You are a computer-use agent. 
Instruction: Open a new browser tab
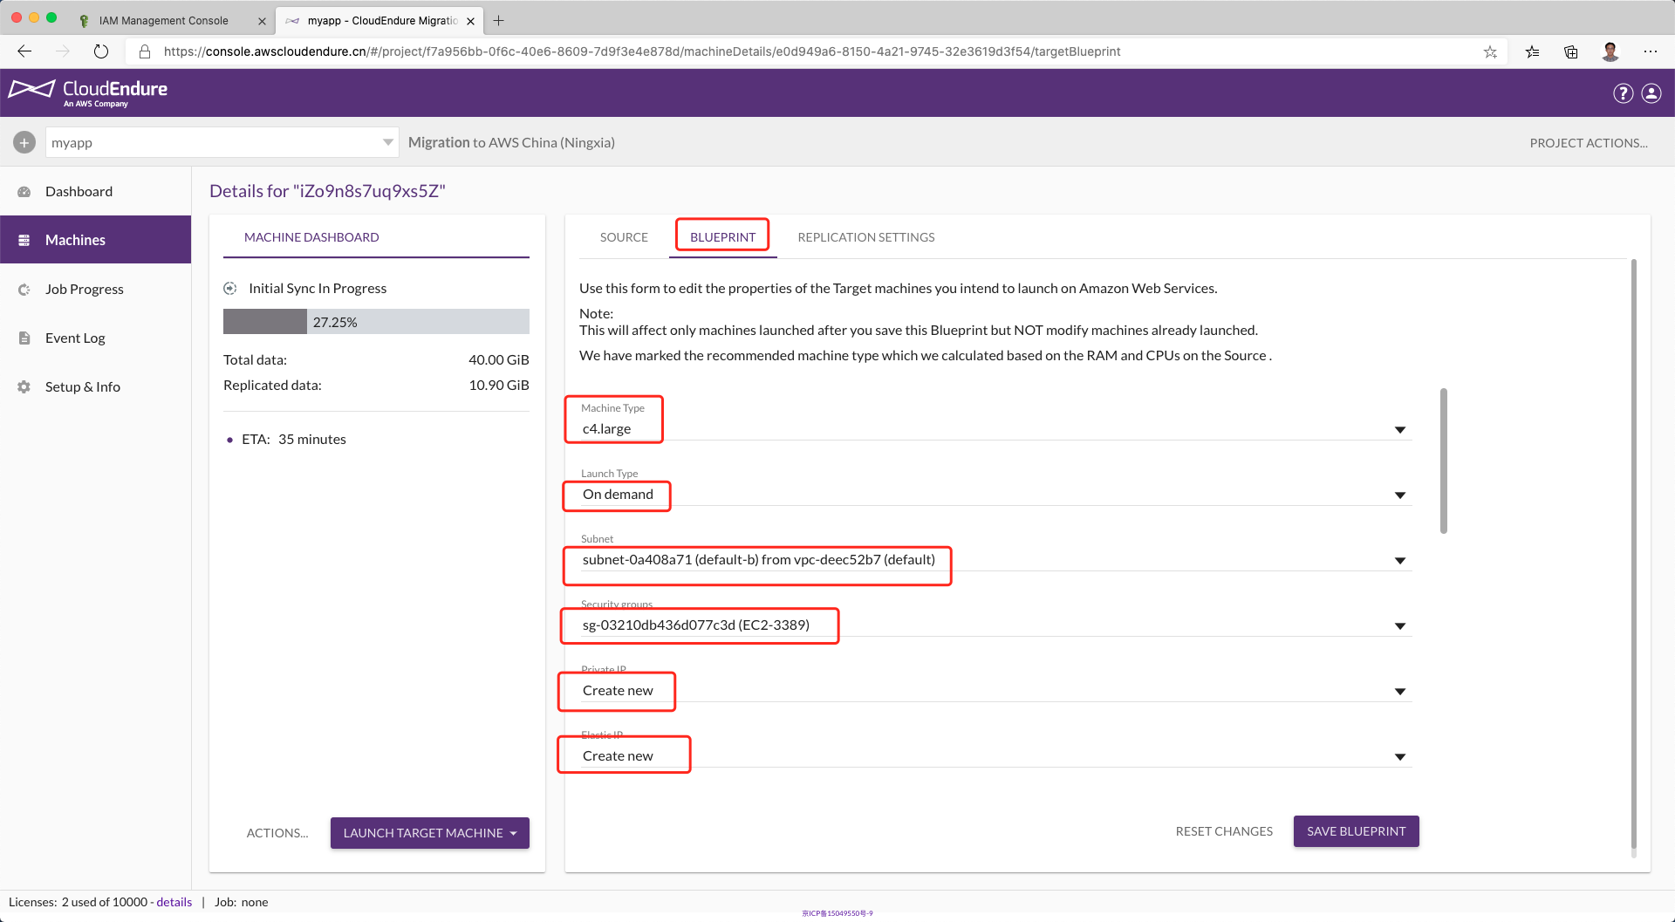point(499,20)
